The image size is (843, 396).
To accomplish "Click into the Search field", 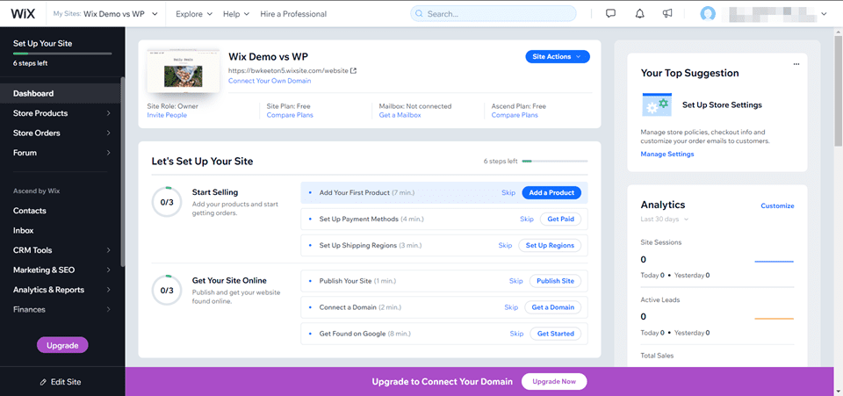I will tap(493, 14).
